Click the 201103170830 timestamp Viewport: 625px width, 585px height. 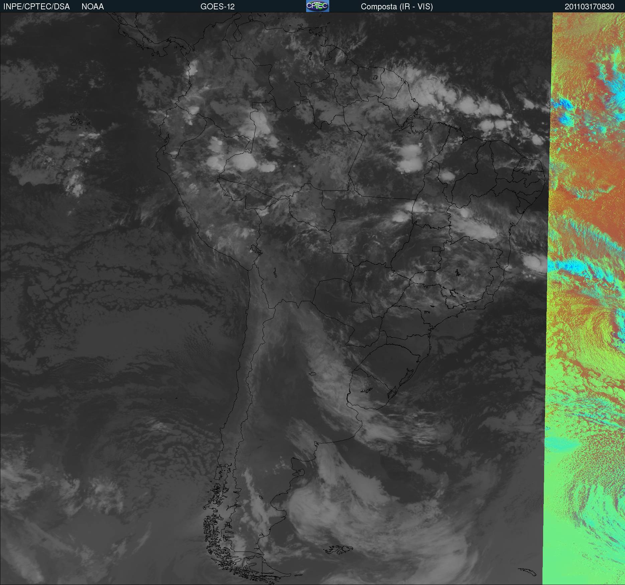[590, 7]
